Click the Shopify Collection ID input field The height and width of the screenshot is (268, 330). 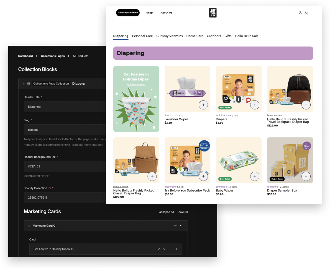pyautogui.click(x=64, y=197)
